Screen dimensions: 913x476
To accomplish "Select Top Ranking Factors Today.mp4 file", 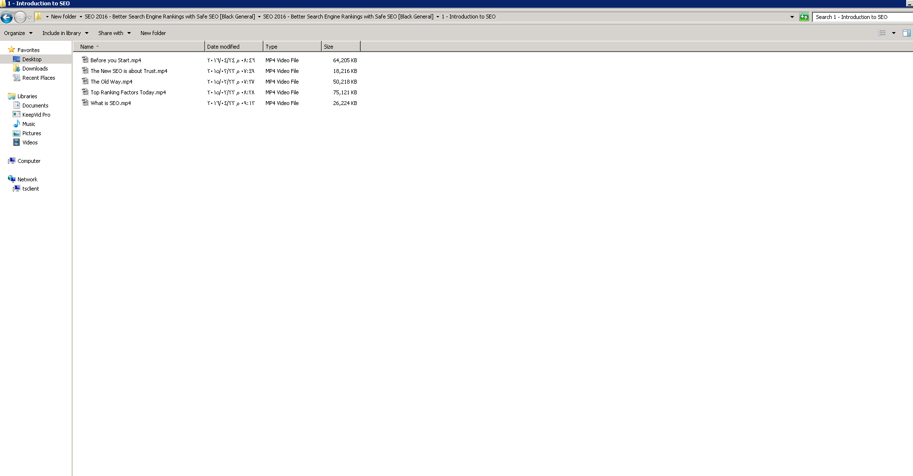I will point(128,92).
